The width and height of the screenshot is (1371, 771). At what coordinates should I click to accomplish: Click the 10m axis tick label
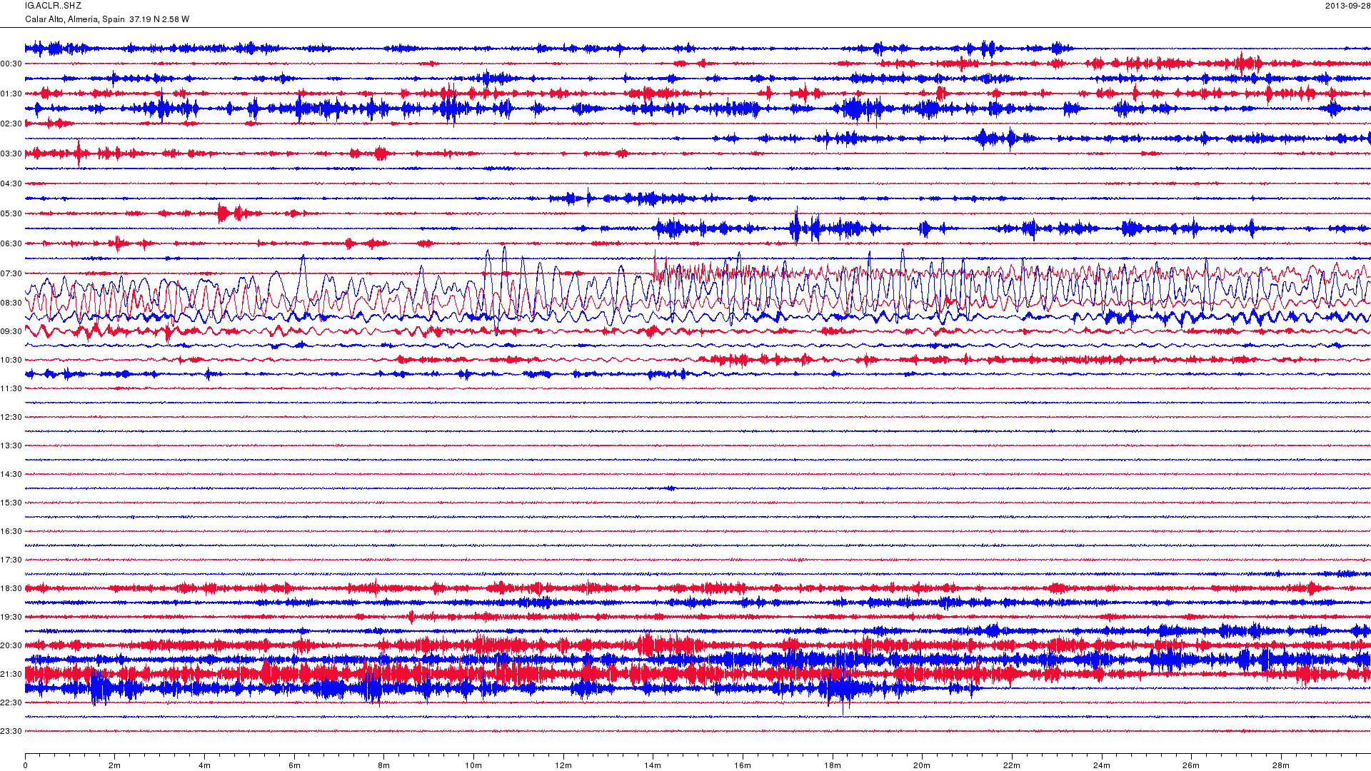point(473,766)
